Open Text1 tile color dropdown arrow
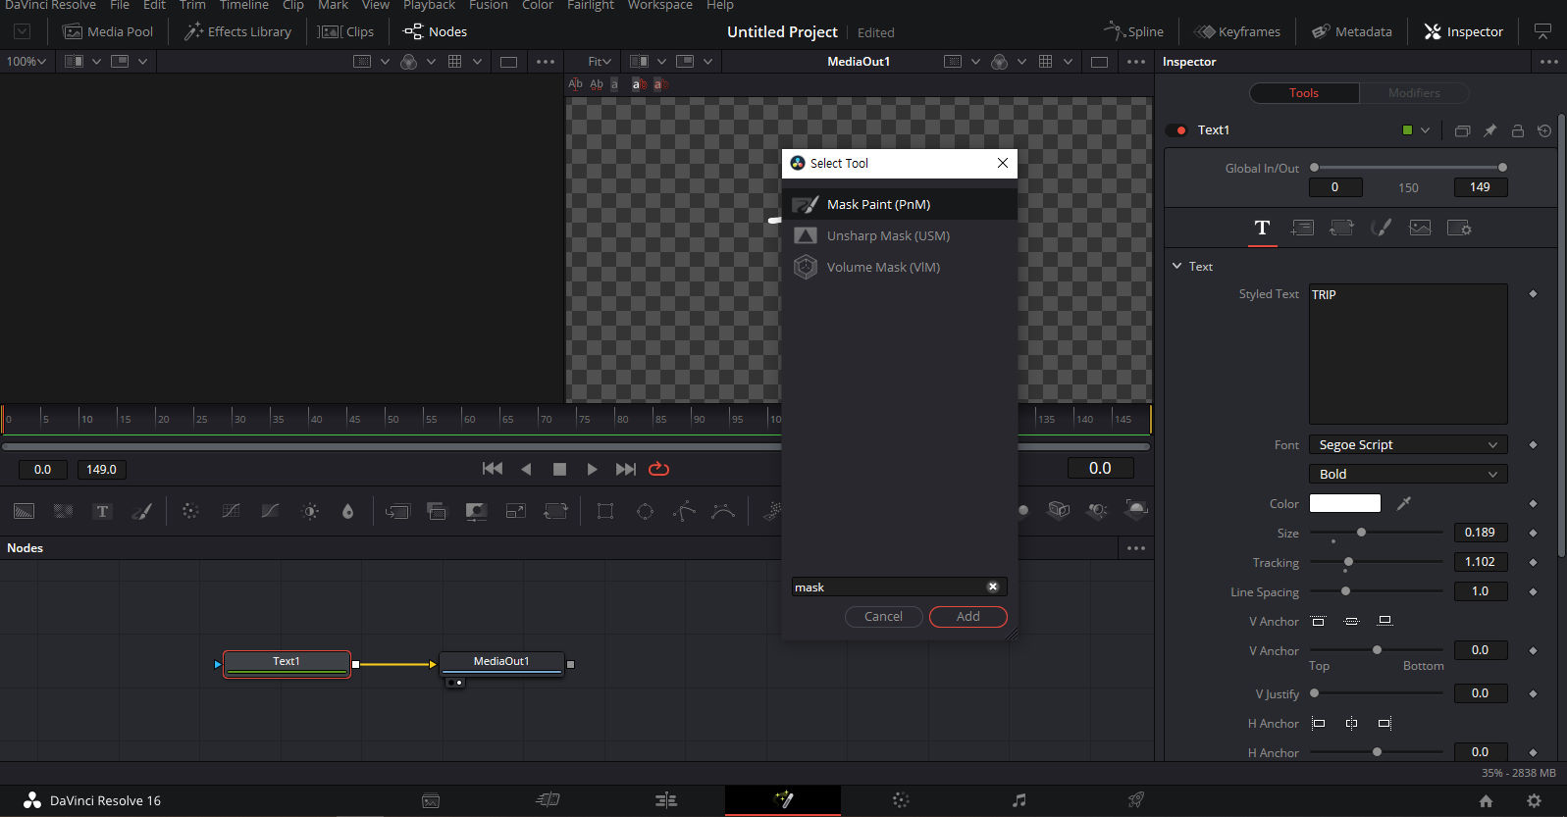1567x817 pixels. 1426,130
